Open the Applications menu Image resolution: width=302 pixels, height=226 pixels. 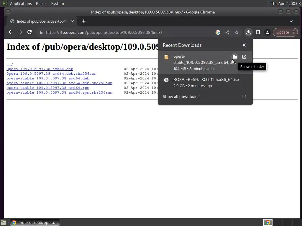[21, 4]
